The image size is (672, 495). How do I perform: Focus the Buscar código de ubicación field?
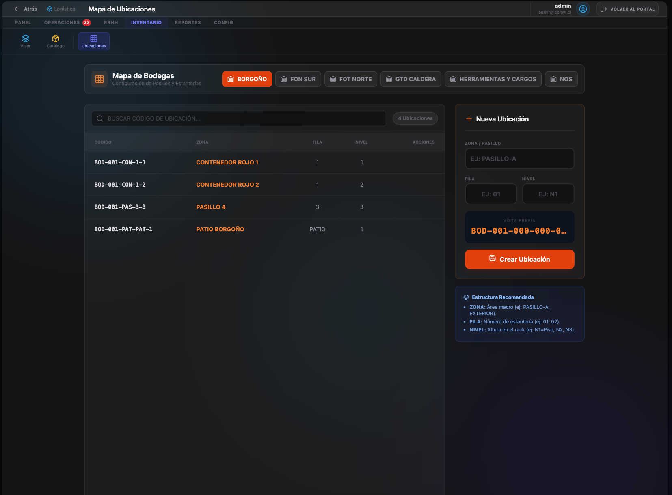239,118
